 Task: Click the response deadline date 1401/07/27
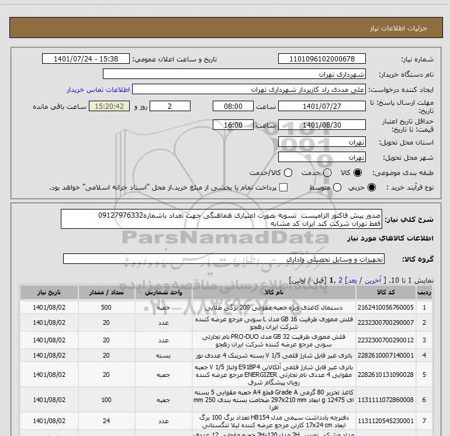click(x=321, y=106)
